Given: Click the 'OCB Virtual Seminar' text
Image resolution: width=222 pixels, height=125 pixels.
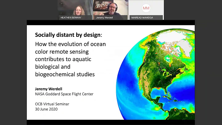Looking at the screenshot, I should point(52,104).
